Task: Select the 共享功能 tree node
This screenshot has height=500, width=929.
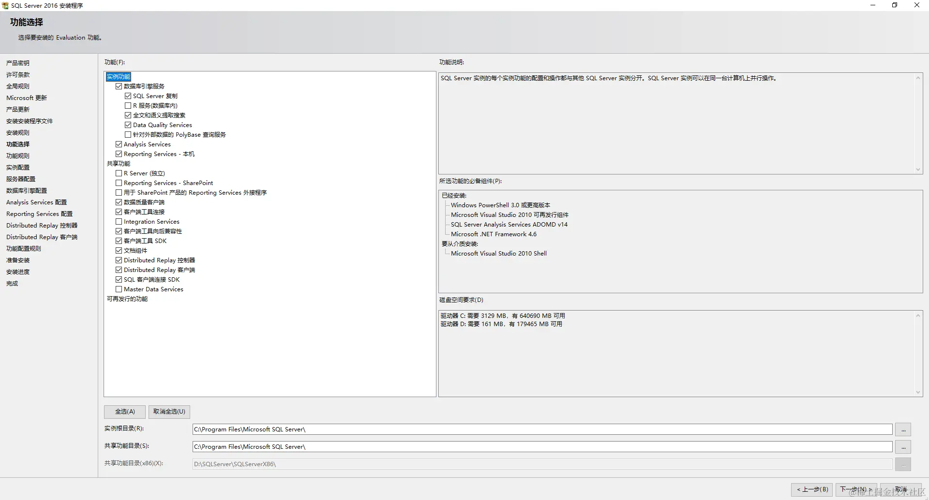Action: click(x=119, y=164)
